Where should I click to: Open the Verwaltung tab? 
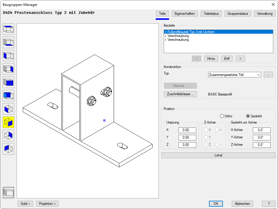click(x=264, y=14)
